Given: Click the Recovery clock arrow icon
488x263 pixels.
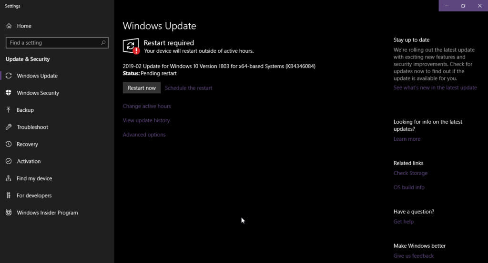Looking at the screenshot, I should pos(9,144).
